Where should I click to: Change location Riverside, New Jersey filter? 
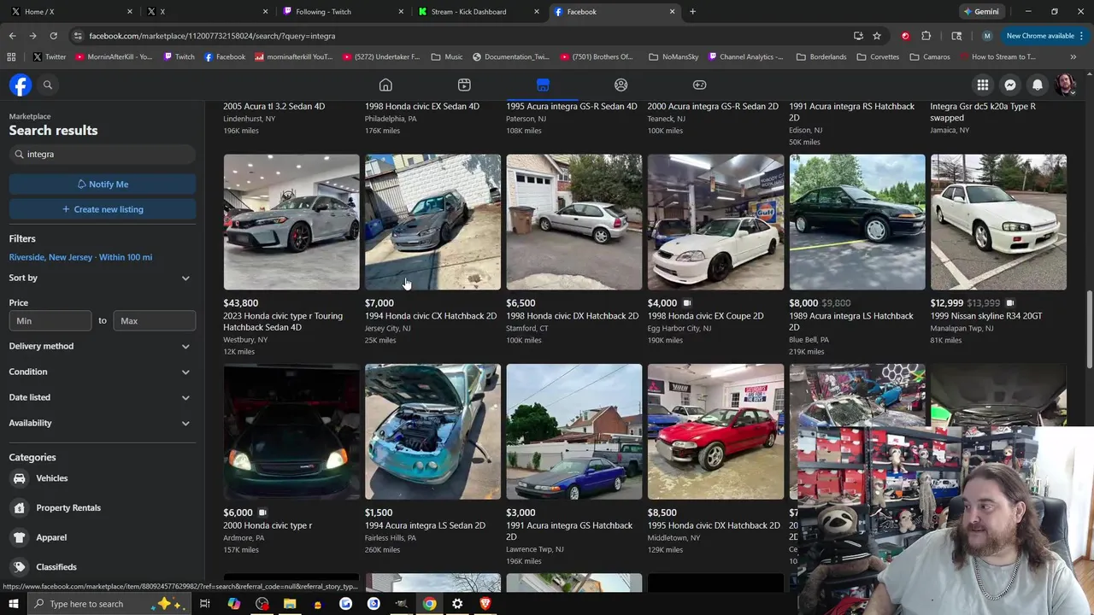(80, 257)
